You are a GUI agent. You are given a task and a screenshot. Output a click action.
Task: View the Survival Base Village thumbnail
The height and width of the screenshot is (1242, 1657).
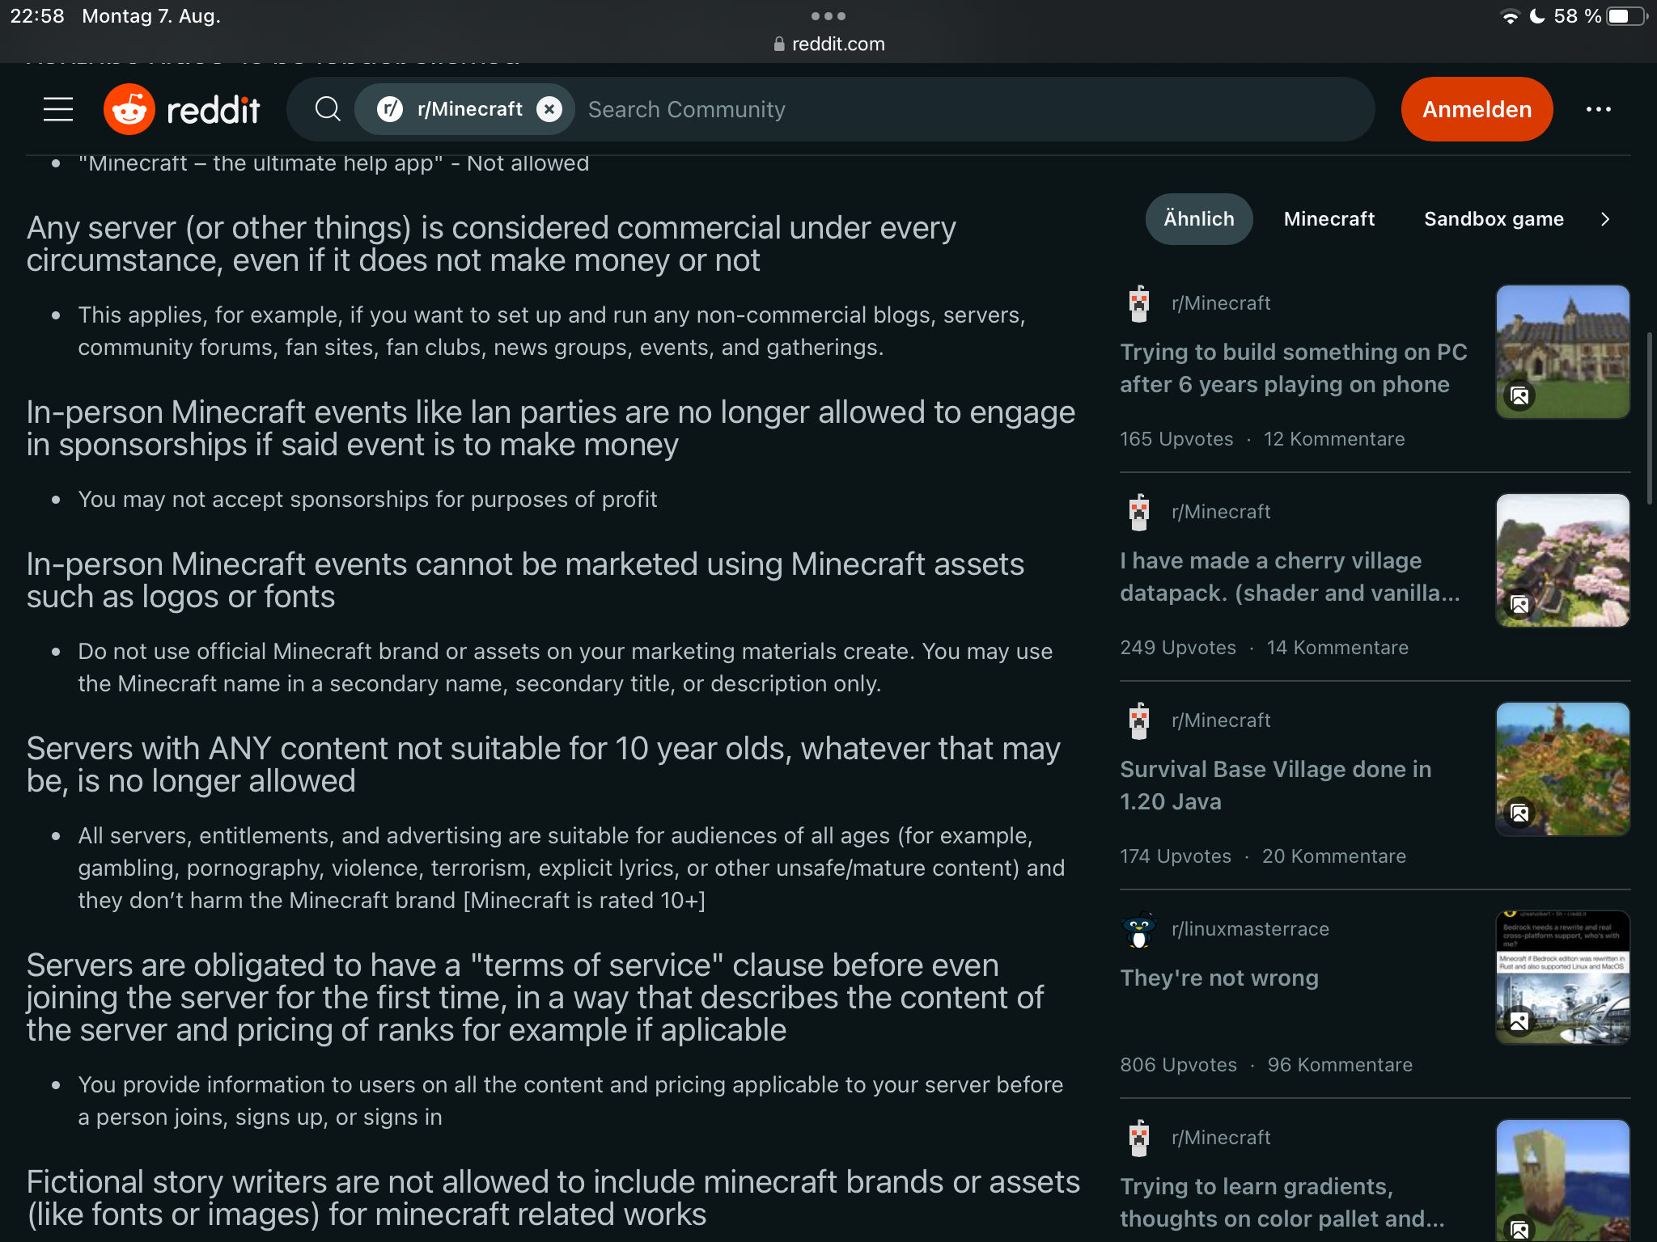(x=1563, y=769)
